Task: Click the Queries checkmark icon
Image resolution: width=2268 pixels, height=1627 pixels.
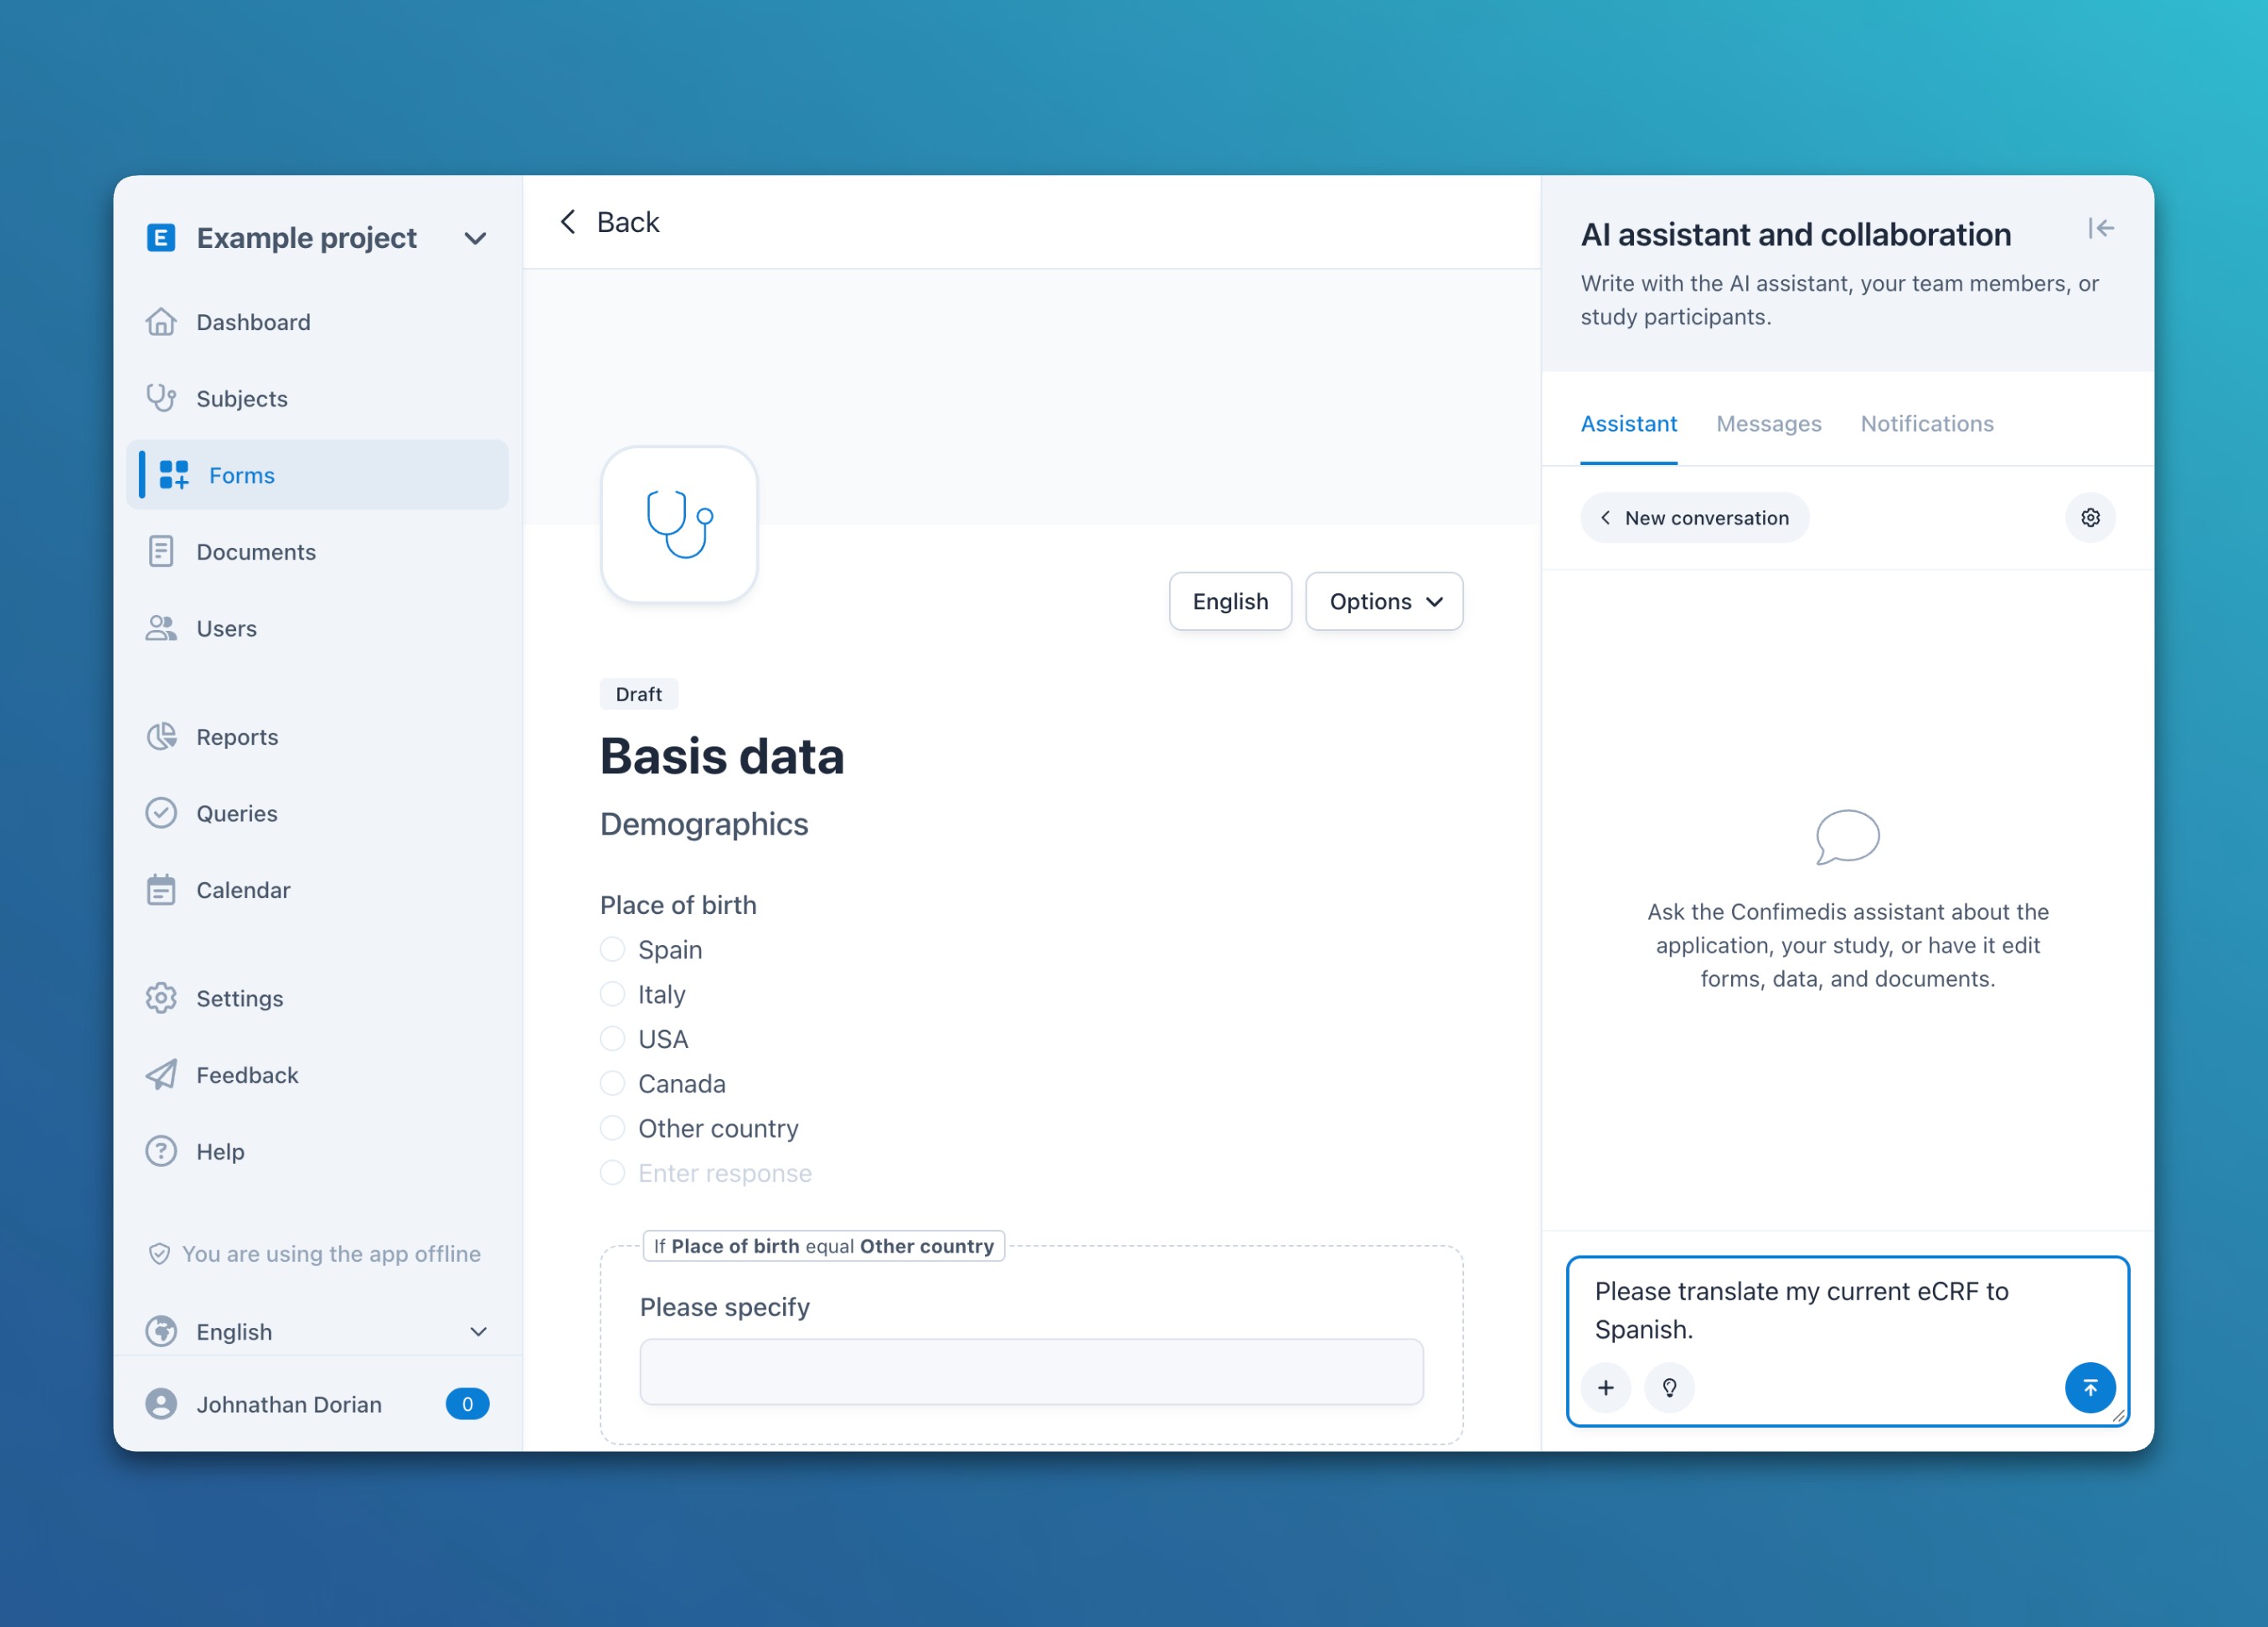Action: click(x=161, y=813)
